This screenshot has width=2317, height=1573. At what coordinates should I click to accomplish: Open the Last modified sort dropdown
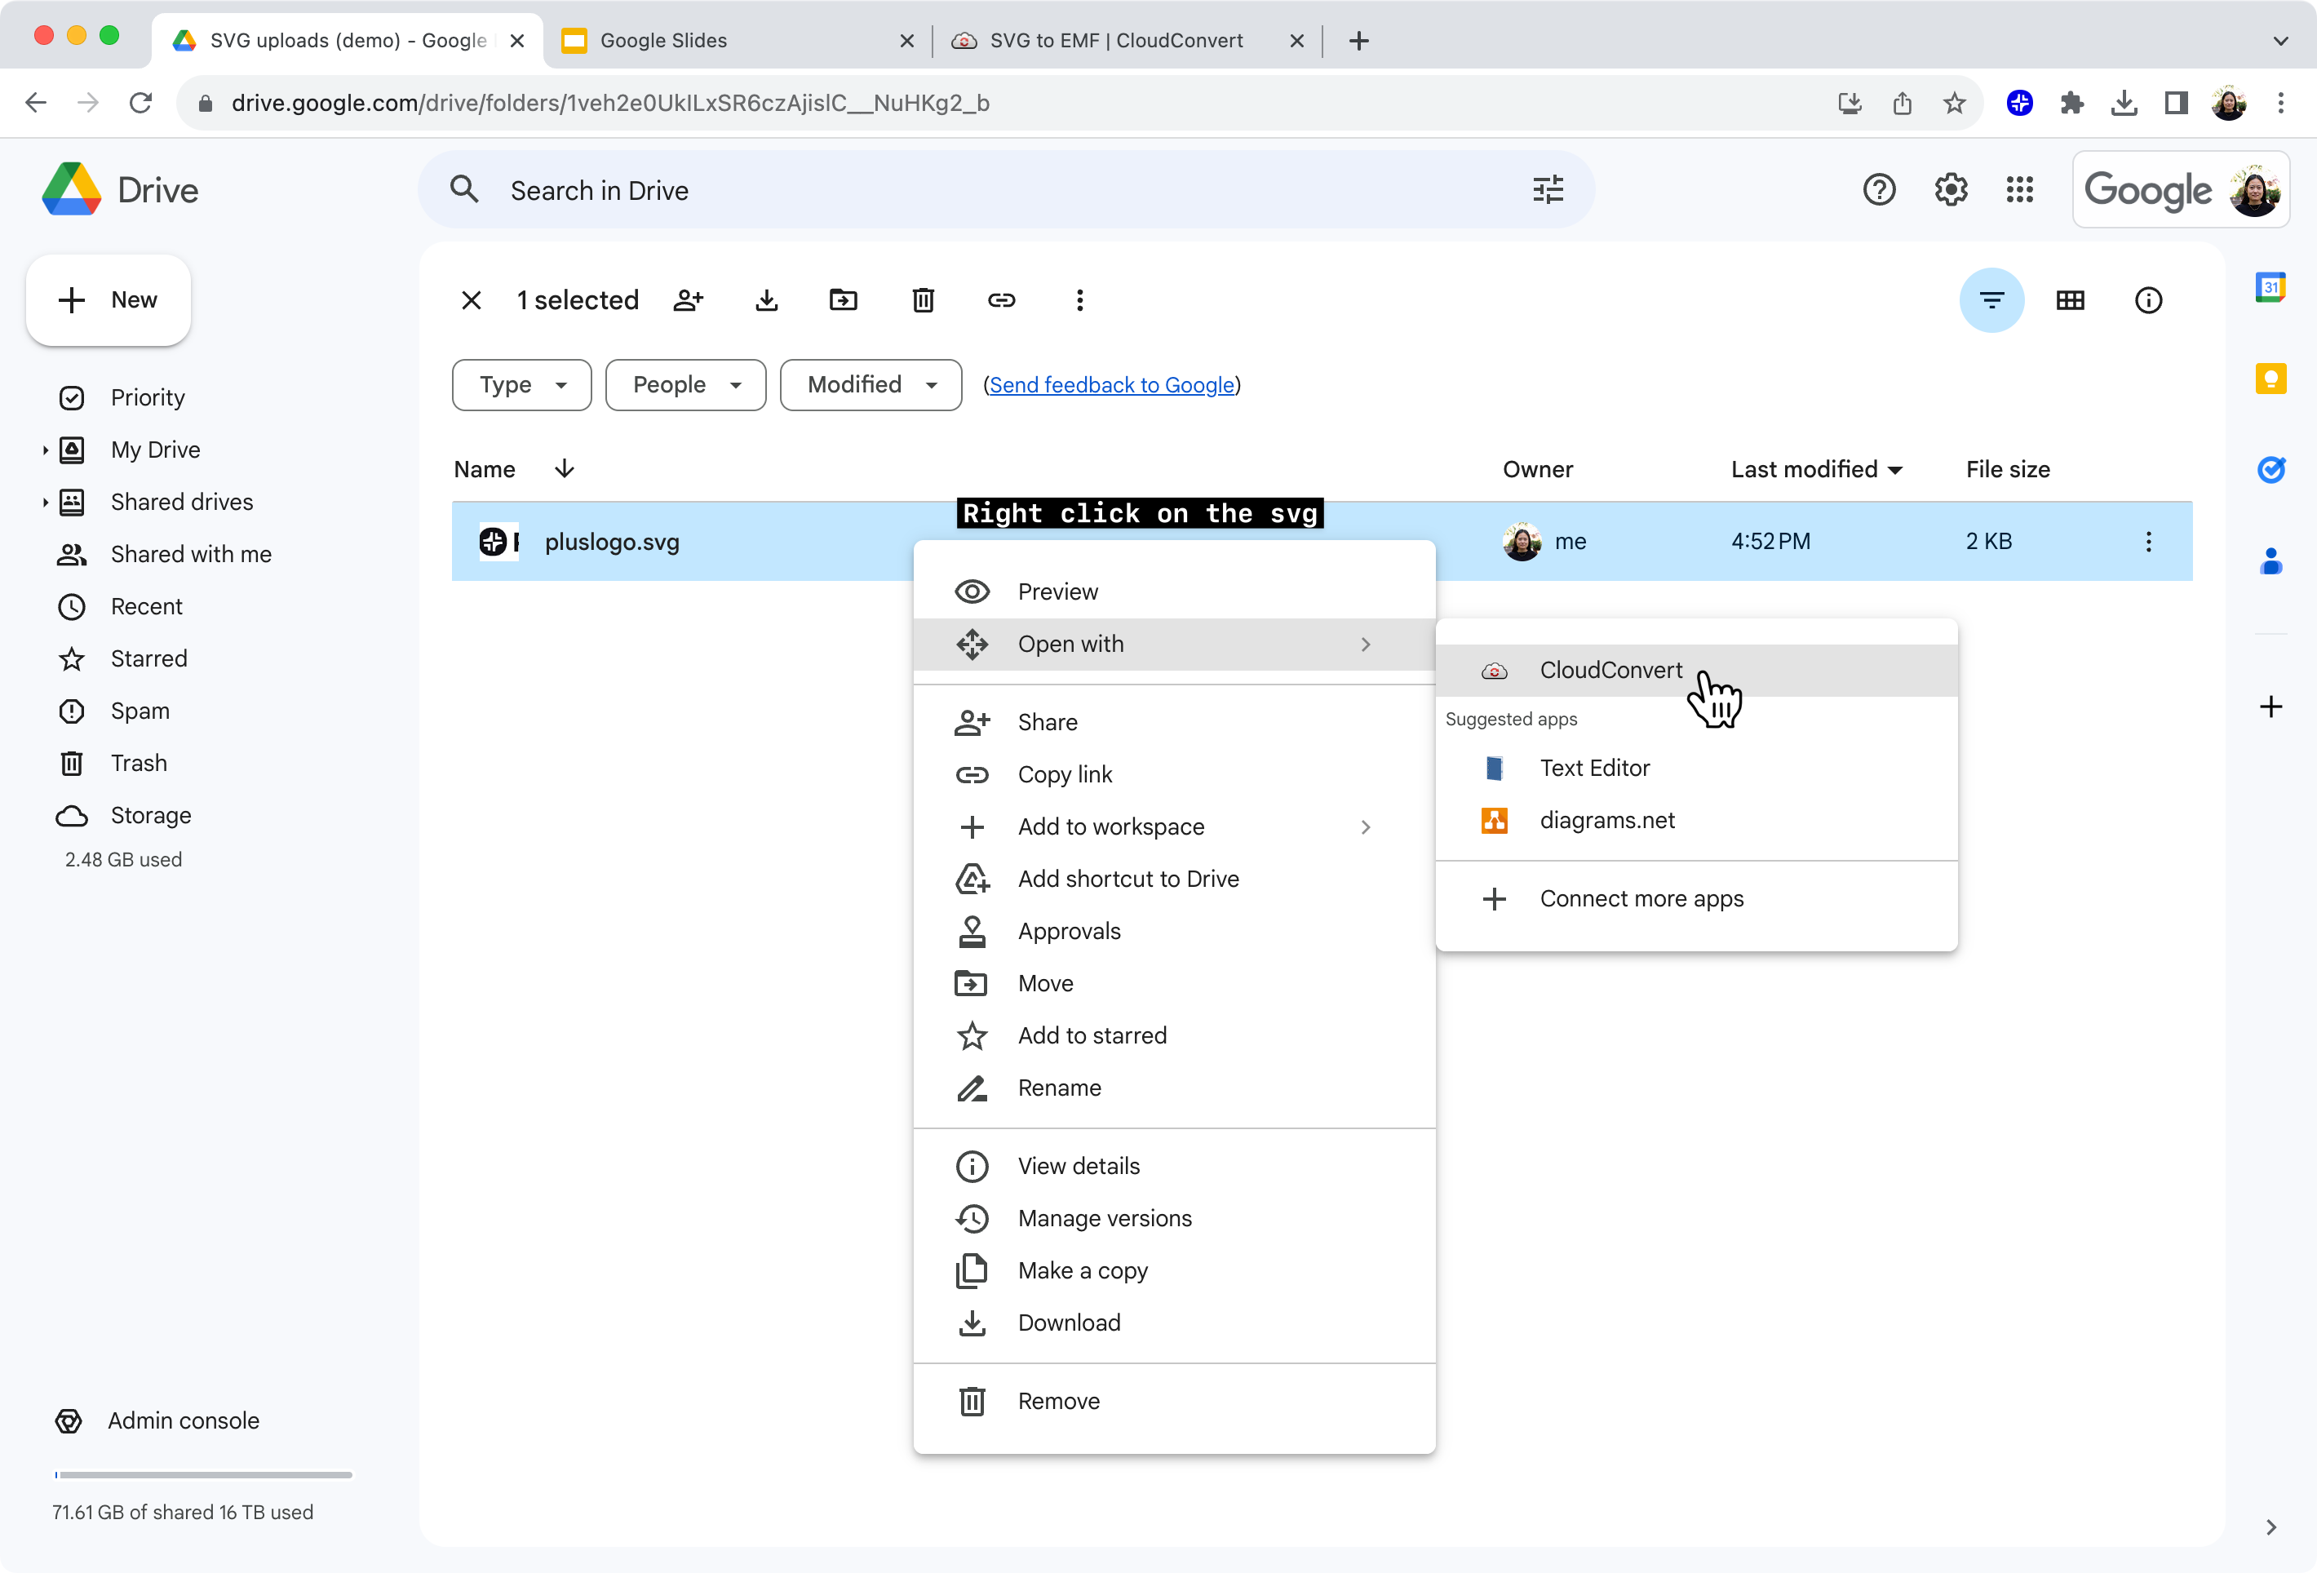(1895, 469)
